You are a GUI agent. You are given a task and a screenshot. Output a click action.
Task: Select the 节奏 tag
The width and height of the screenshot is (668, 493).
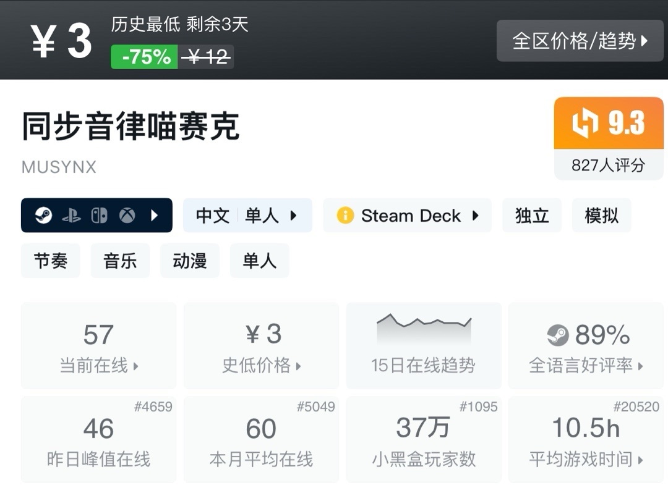(x=51, y=261)
